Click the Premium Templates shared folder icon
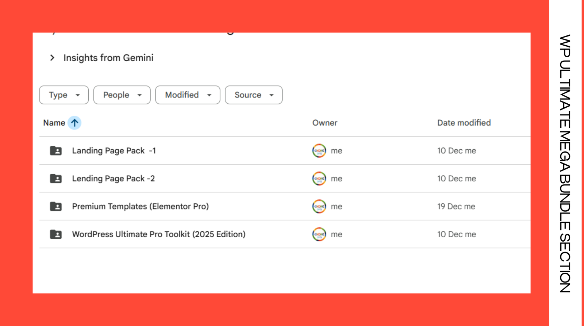Image resolution: width=584 pixels, height=326 pixels. (56, 207)
